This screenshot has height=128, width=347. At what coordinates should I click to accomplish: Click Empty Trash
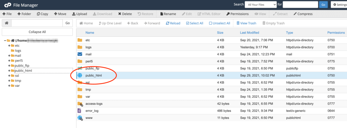coord(273,23)
